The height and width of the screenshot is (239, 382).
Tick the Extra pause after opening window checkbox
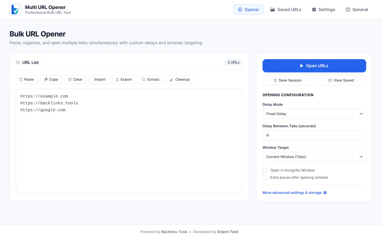tap(265, 177)
